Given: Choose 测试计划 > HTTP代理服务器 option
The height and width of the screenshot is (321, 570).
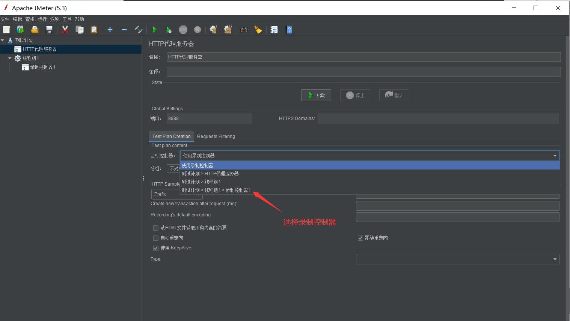Looking at the screenshot, I should point(370,174).
